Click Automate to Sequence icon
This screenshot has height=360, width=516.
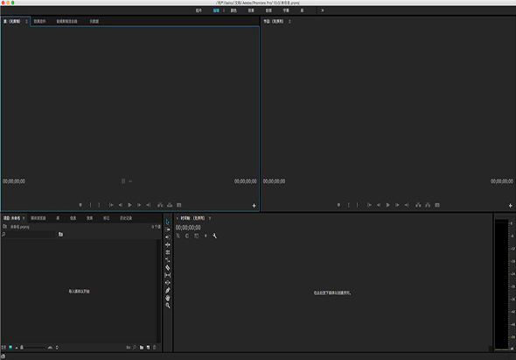(x=128, y=348)
